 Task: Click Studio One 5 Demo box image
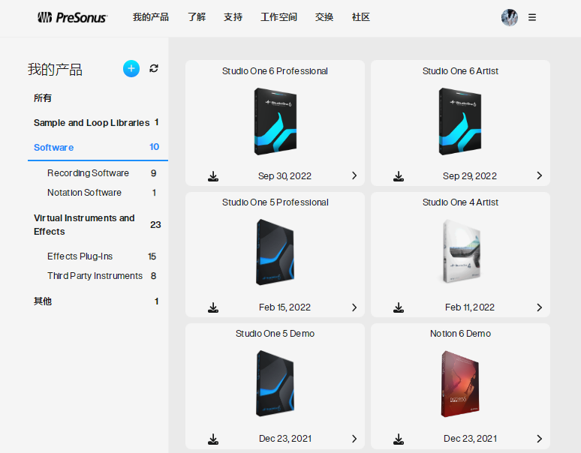point(275,384)
